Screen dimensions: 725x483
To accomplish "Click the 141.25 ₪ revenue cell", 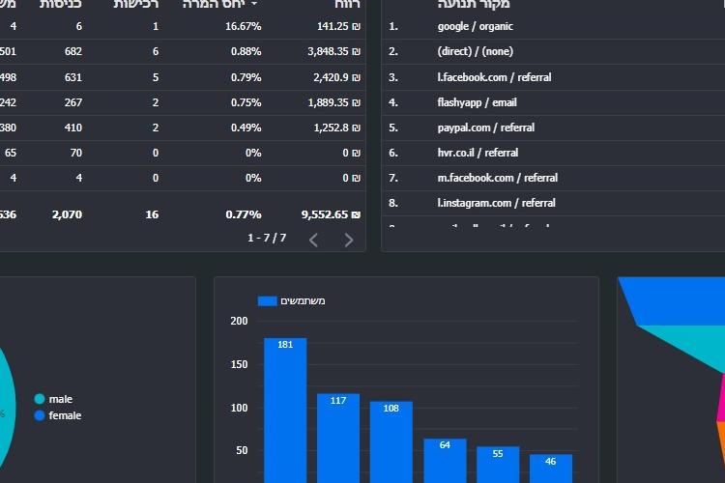I will coord(338,26).
